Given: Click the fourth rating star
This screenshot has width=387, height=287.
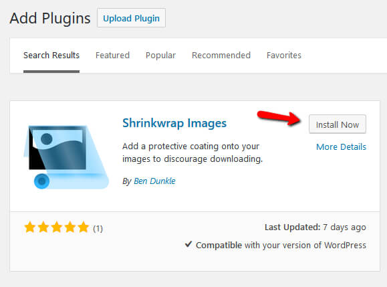Looking at the screenshot, I should pos(70,227).
